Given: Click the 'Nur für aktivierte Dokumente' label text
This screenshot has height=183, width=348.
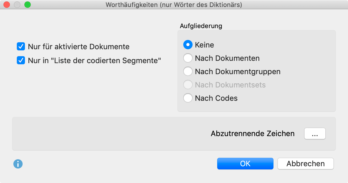Looking at the screenshot, I should [x=79, y=47].
